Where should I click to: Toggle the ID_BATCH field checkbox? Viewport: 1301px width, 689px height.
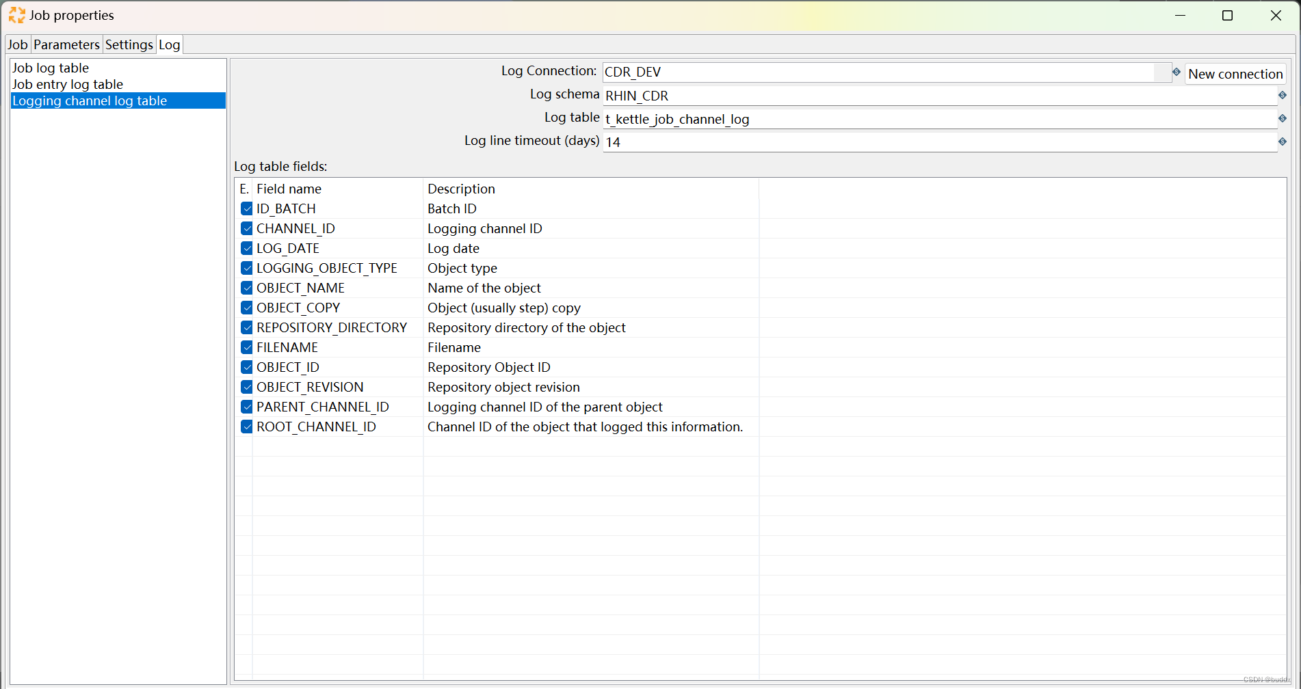coord(247,208)
